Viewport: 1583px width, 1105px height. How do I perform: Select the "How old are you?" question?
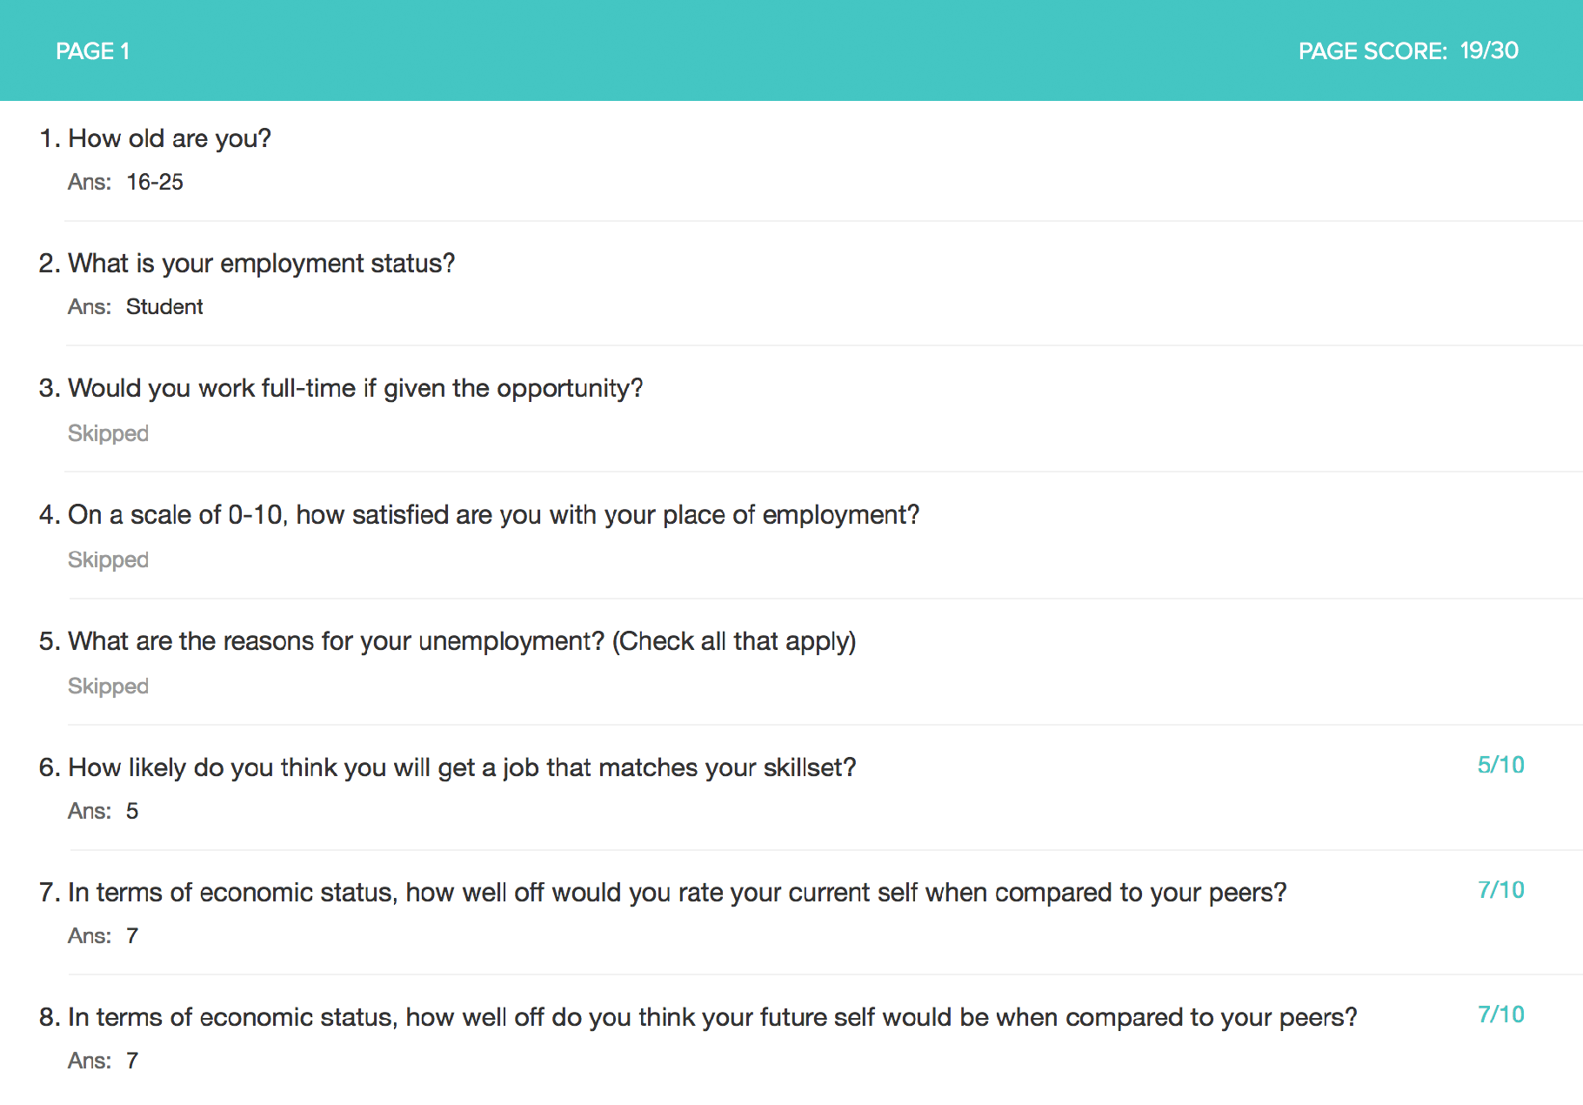click(170, 138)
